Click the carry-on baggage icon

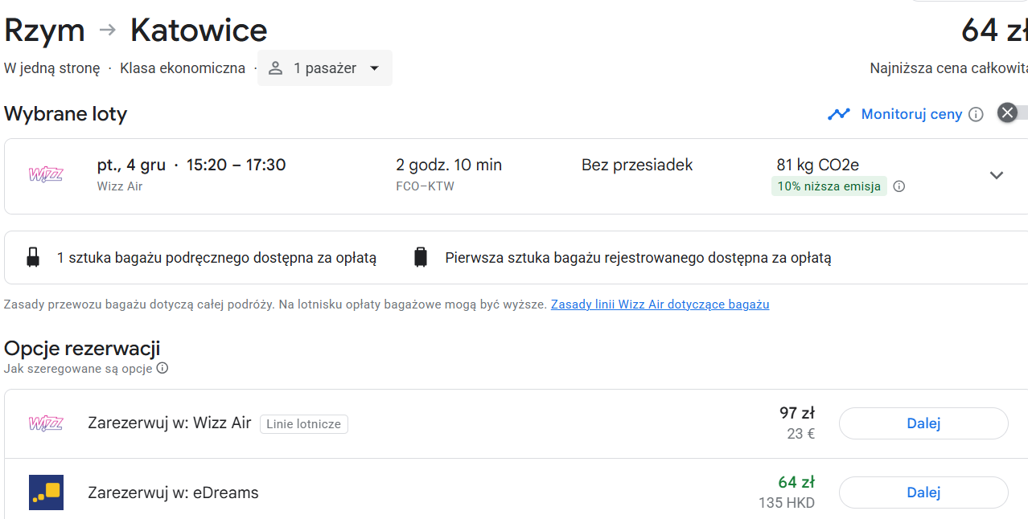(33, 258)
